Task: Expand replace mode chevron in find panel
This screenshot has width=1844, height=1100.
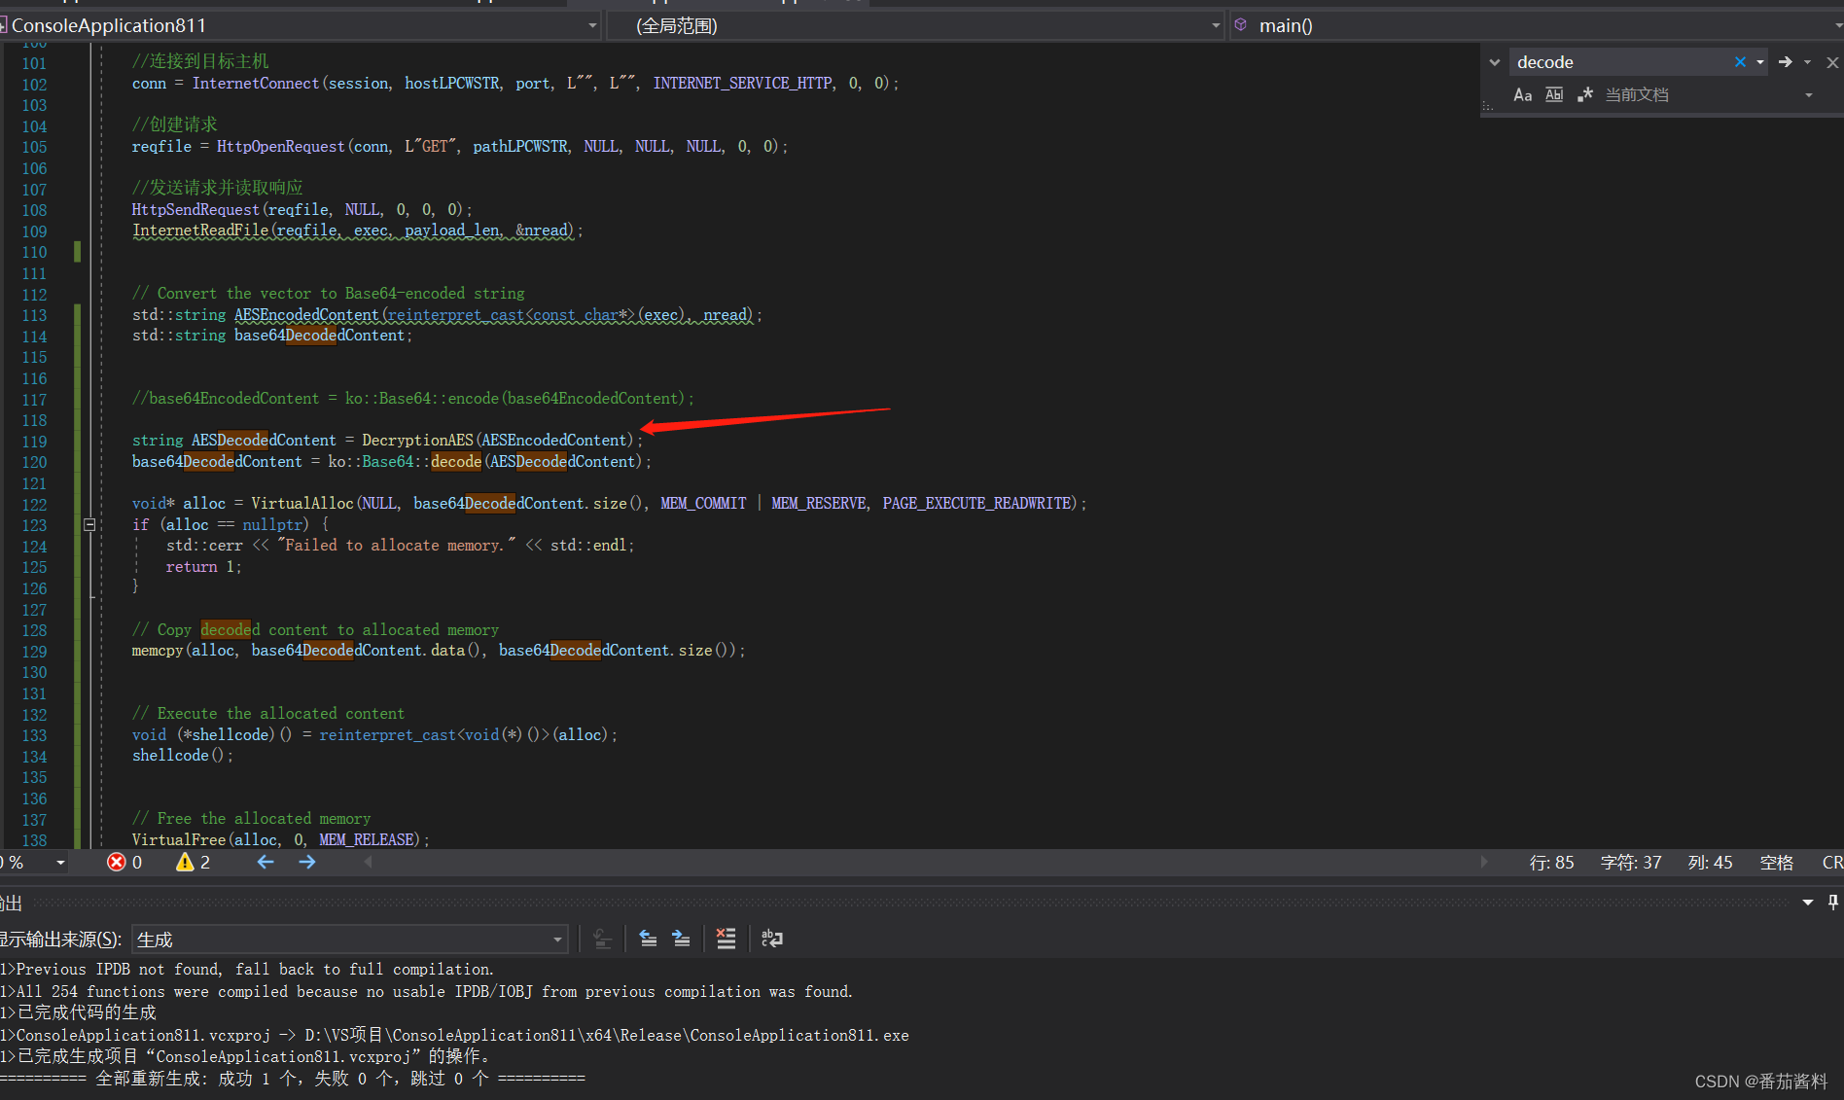Action: click(1495, 62)
